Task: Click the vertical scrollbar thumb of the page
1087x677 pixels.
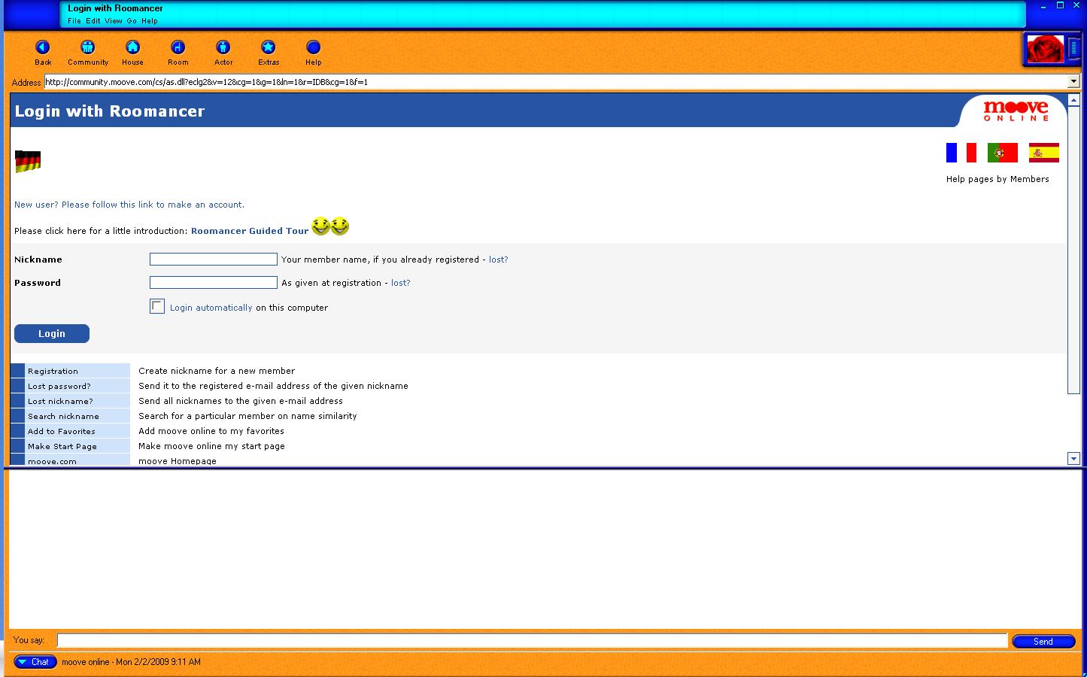Action: (1073, 250)
